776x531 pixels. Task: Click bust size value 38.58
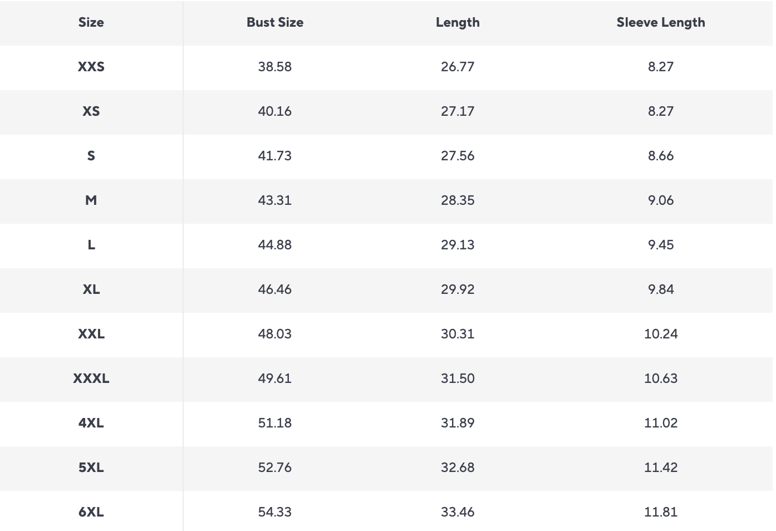pos(275,67)
